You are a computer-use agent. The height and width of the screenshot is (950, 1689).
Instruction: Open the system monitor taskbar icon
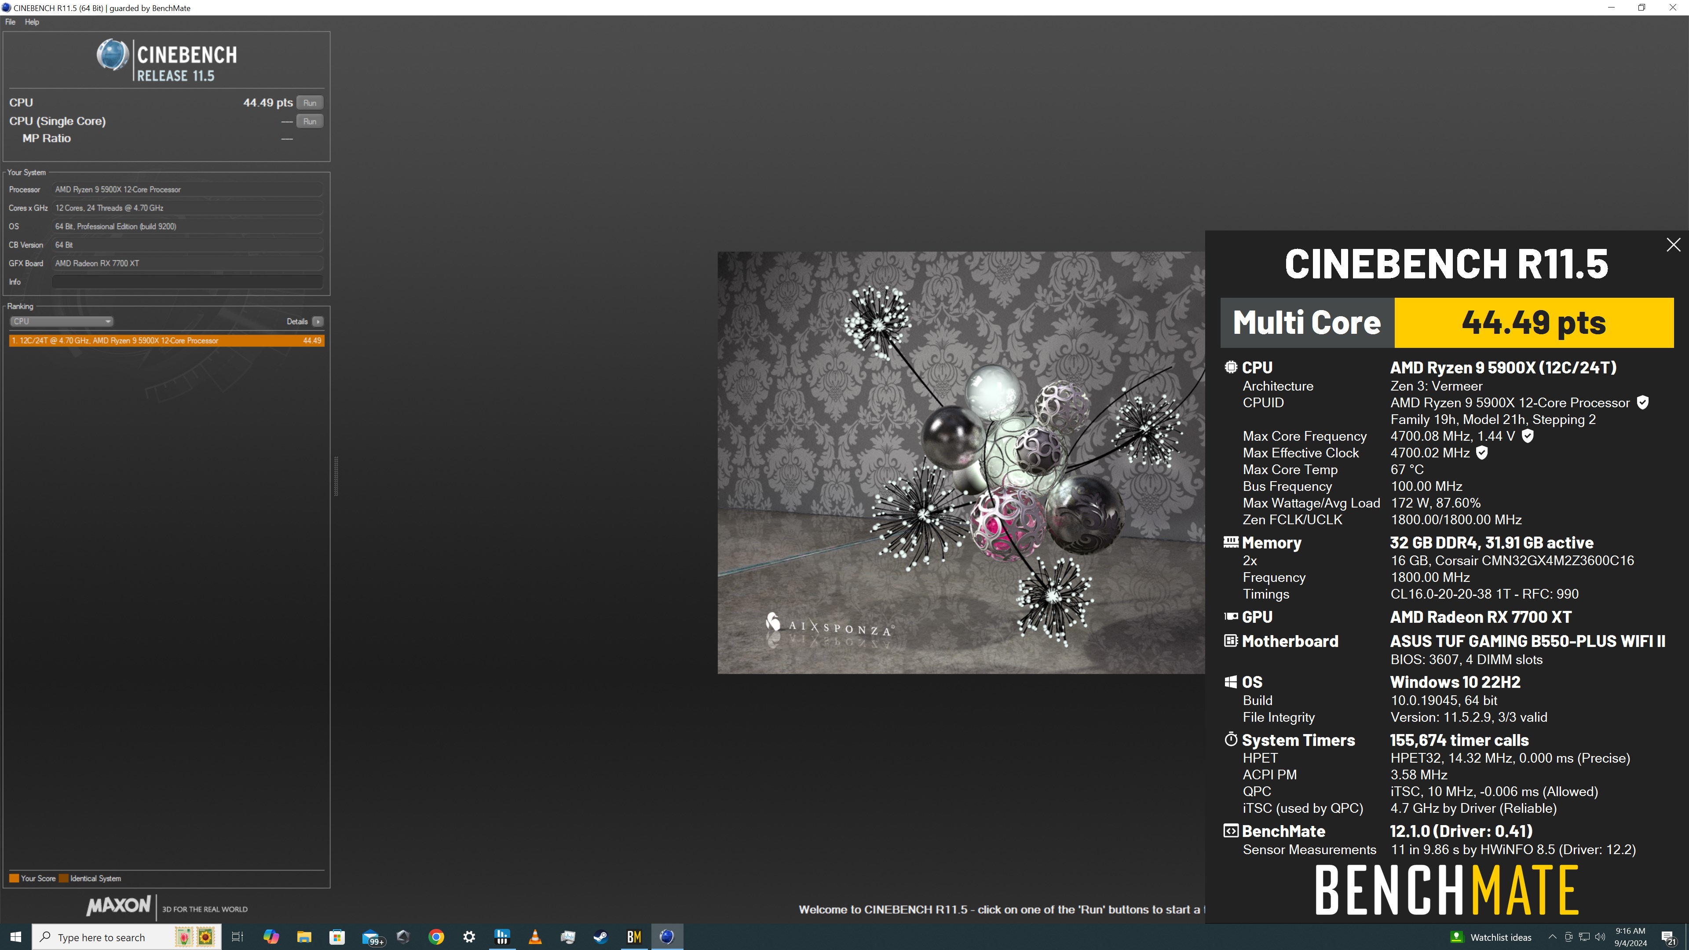[502, 937]
